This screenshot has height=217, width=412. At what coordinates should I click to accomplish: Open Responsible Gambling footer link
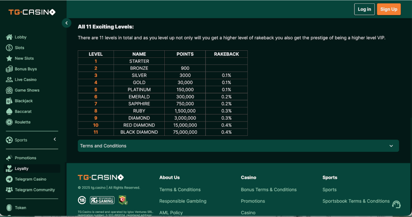(182, 201)
